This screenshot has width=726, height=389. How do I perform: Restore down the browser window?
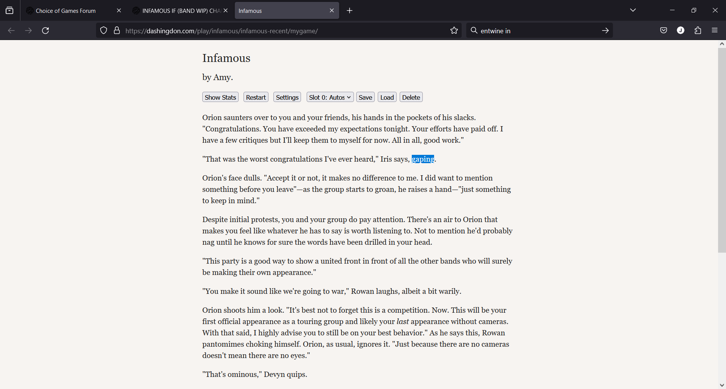[x=693, y=10]
